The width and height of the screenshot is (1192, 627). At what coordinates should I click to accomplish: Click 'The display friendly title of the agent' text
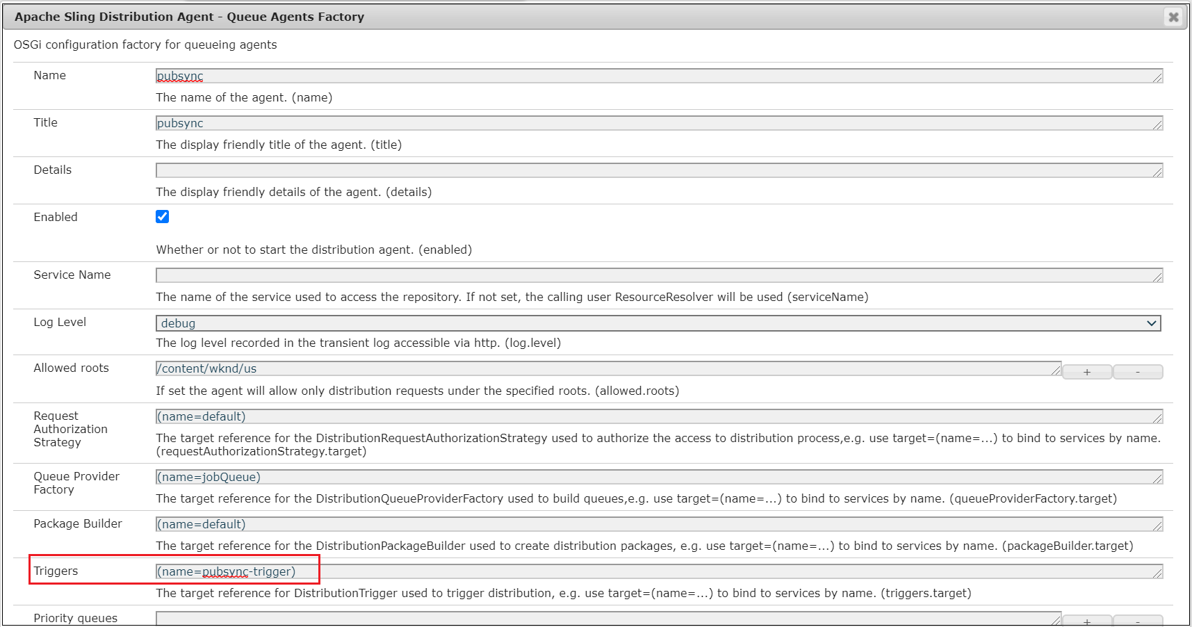279,145
